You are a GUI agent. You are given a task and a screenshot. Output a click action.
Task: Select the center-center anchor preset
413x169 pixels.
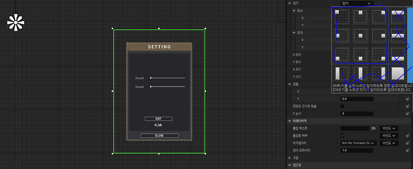[x=360, y=35]
